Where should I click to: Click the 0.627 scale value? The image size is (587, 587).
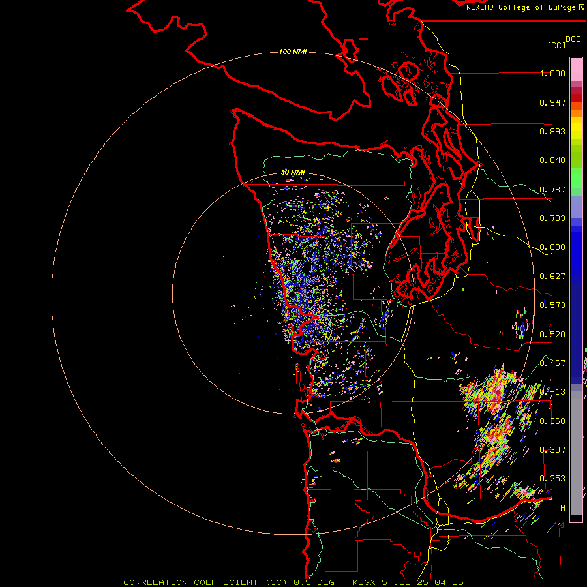(x=552, y=277)
